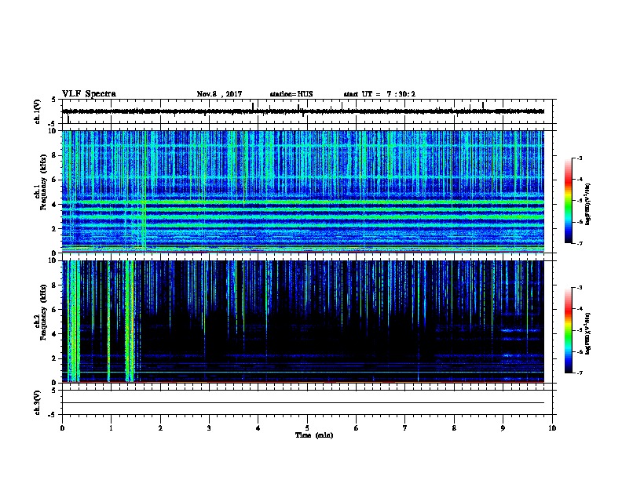The image size is (622, 480).
Task: Click the "10" frequency tick on ch.1 axis
Action: point(53,131)
